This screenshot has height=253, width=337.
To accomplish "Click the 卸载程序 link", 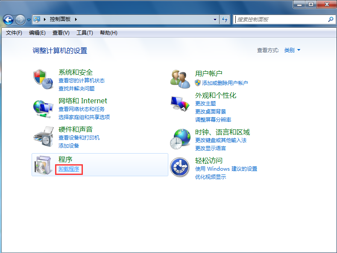I will [x=69, y=169].
